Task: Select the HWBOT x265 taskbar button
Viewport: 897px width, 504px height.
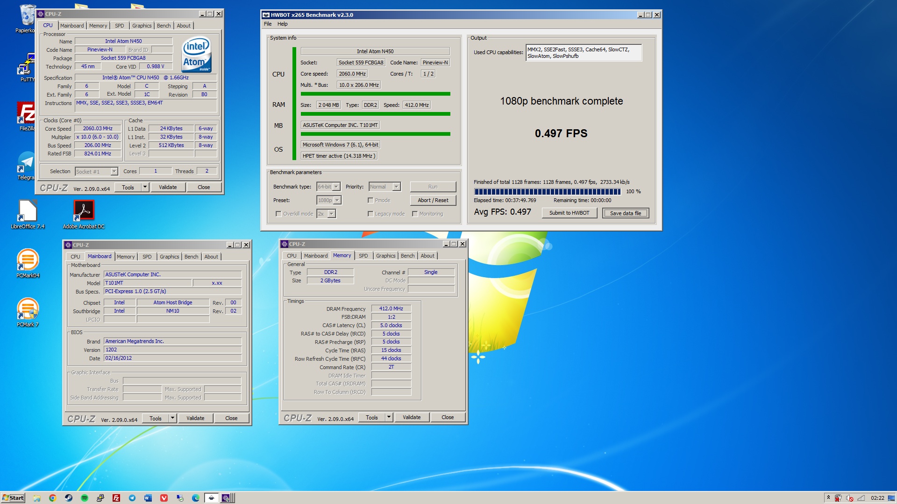Action: pos(211,498)
